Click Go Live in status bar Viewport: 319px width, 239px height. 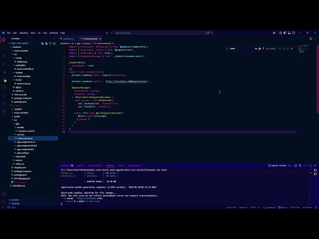point(295,207)
